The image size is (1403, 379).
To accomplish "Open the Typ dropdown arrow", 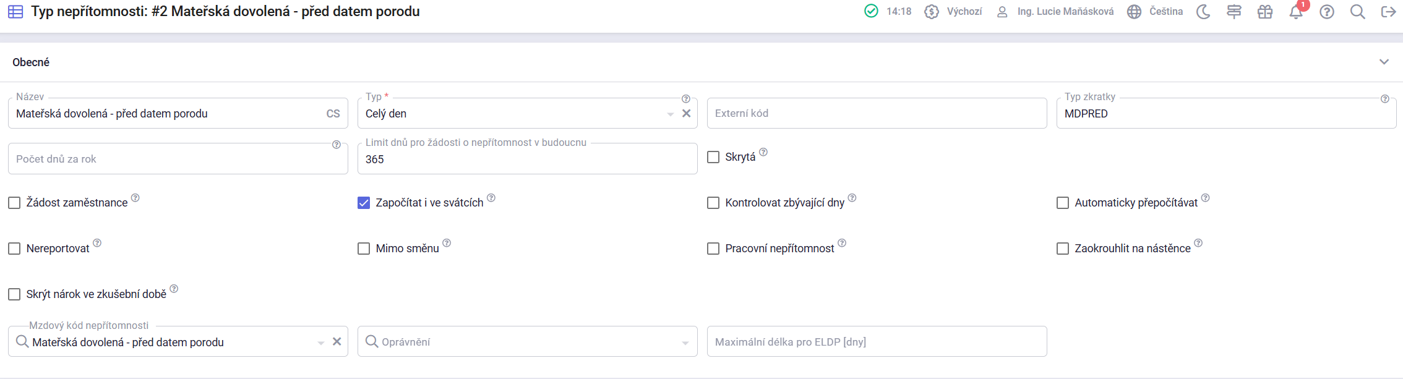I will point(670,114).
